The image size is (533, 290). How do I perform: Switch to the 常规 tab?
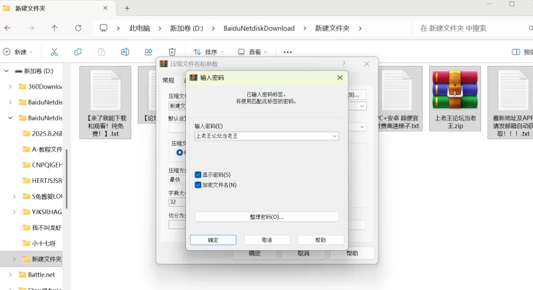(x=169, y=80)
